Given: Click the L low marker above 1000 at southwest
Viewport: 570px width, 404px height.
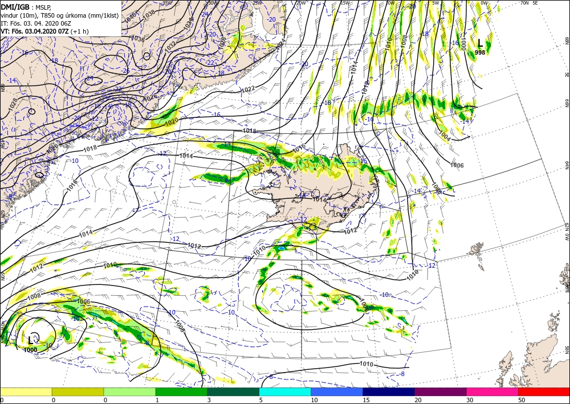Looking at the screenshot, I should coord(31,340).
